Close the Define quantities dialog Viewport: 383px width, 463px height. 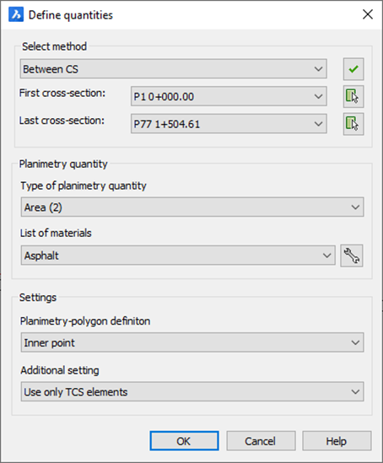click(x=368, y=14)
